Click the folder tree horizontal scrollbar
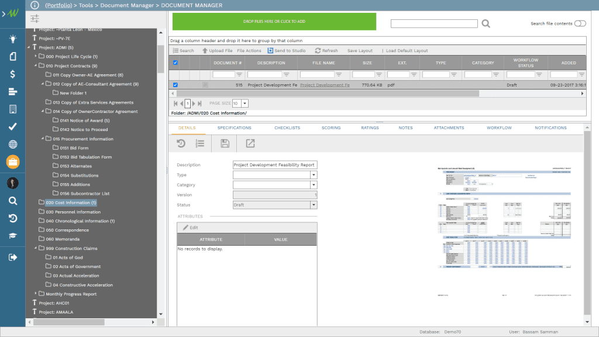 click(x=69, y=322)
